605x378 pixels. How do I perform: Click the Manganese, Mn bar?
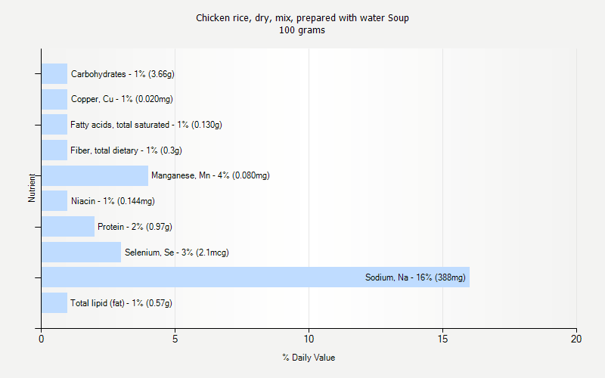click(95, 175)
